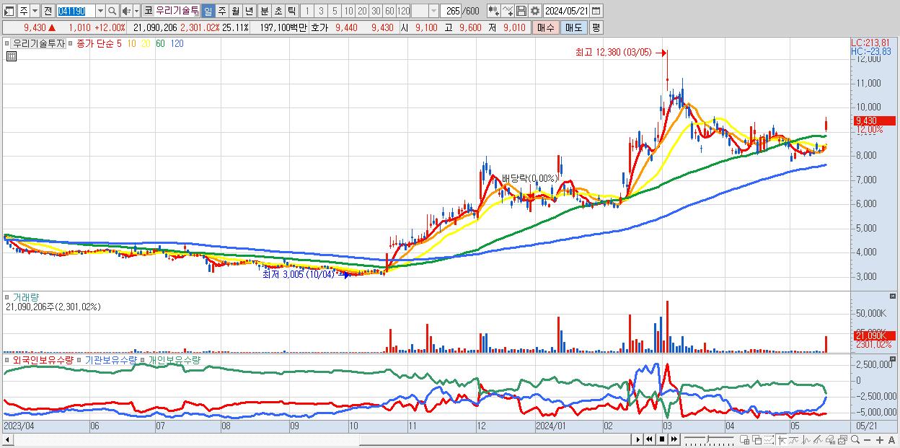Click the stop replay button
Viewport: 900px width, 448px height.
[661, 439]
